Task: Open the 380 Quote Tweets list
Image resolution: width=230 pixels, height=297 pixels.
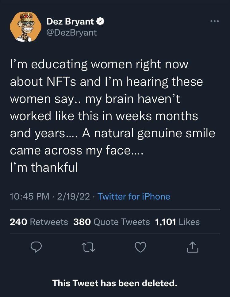Action: (112, 222)
